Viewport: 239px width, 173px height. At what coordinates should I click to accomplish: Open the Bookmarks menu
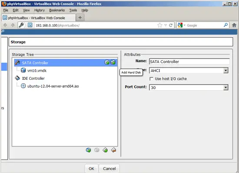pos(57,10)
